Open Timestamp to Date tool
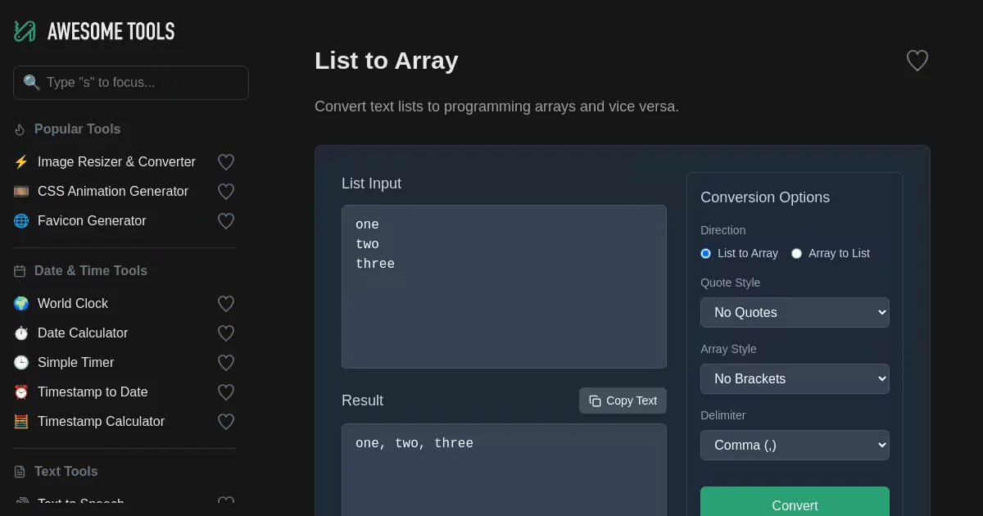This screenshot has height=516, width=983. [x=93, y=392]
